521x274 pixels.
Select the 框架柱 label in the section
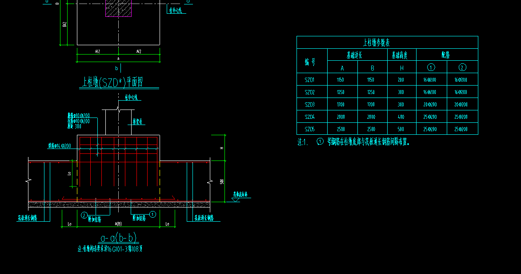point(137,121)
